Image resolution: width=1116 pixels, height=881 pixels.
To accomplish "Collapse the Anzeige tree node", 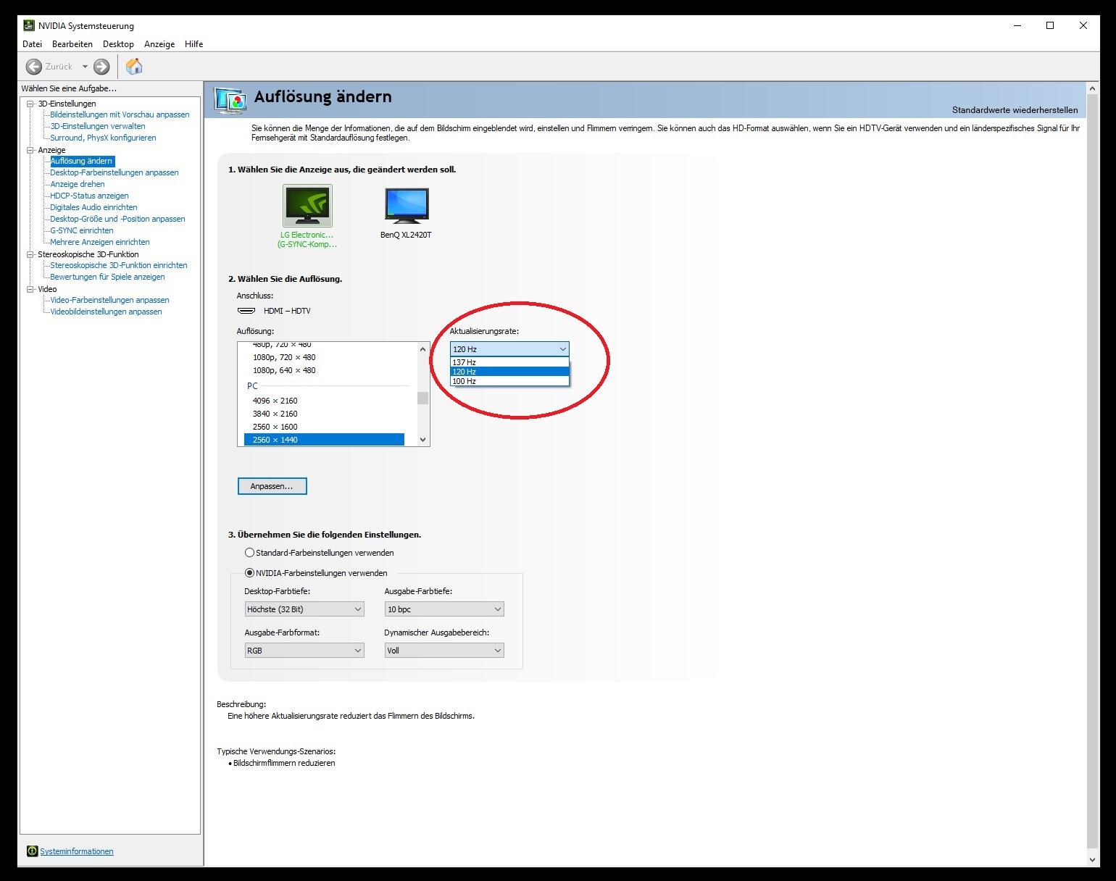I will click(30, 150).
